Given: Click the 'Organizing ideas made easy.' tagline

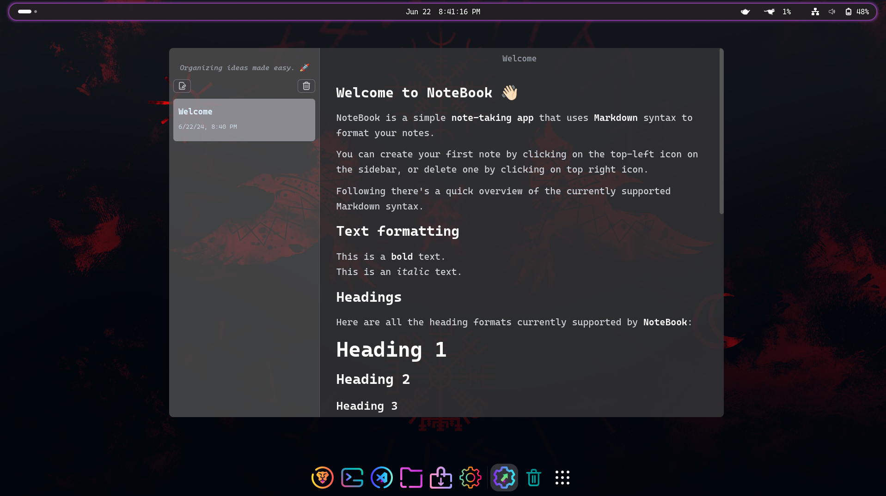Looking at the screenshot, I should point(237,68).
